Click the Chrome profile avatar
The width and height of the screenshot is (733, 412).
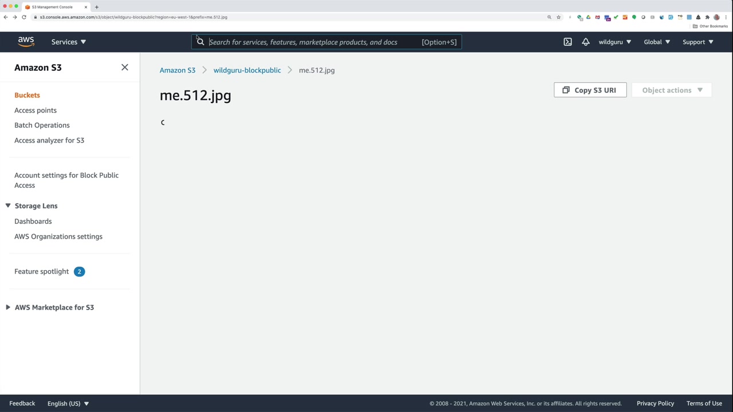click(716, 17)
